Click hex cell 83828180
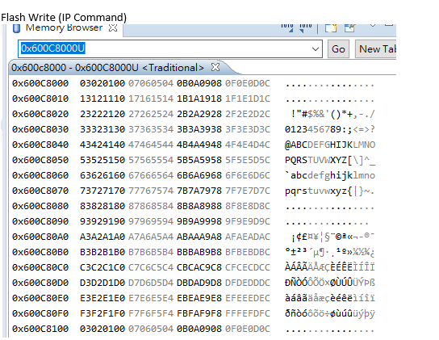The height and width of the screenshot is (340, 439). (x=102, y=206)
